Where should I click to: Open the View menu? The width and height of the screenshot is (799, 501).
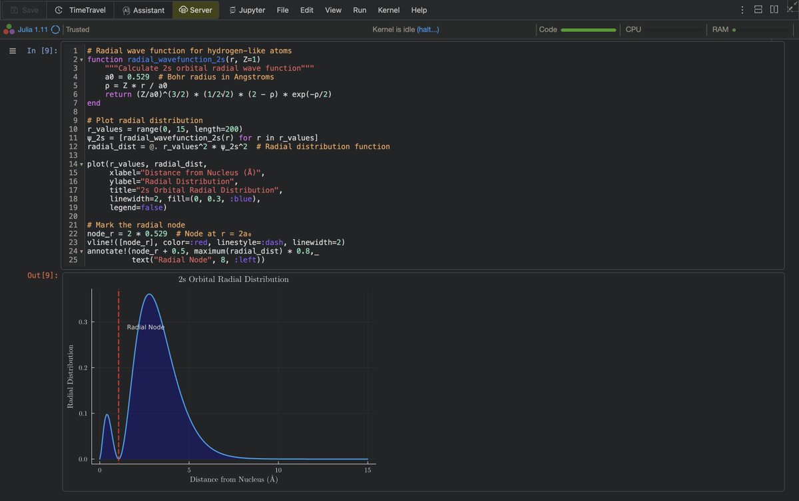[333, 10]
